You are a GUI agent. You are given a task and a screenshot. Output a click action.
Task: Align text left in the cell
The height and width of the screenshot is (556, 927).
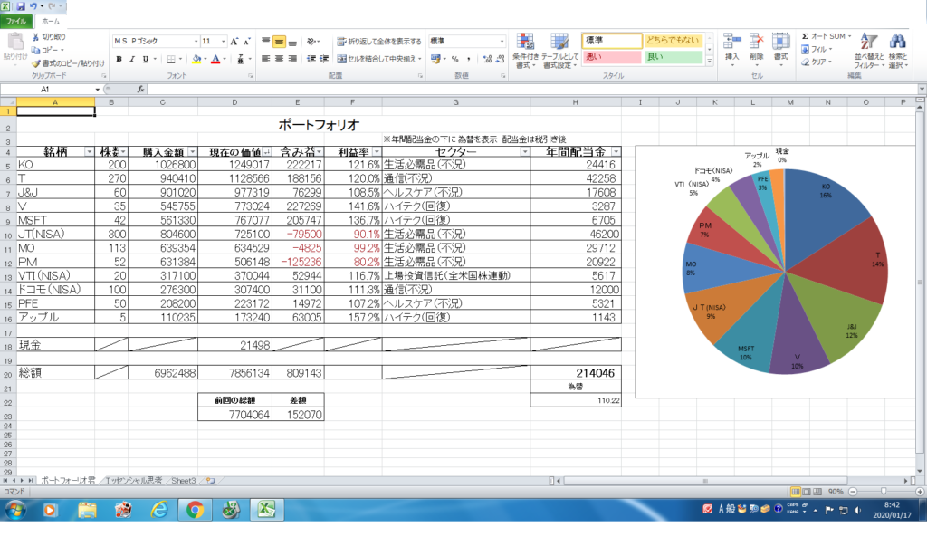click(266, 59)
